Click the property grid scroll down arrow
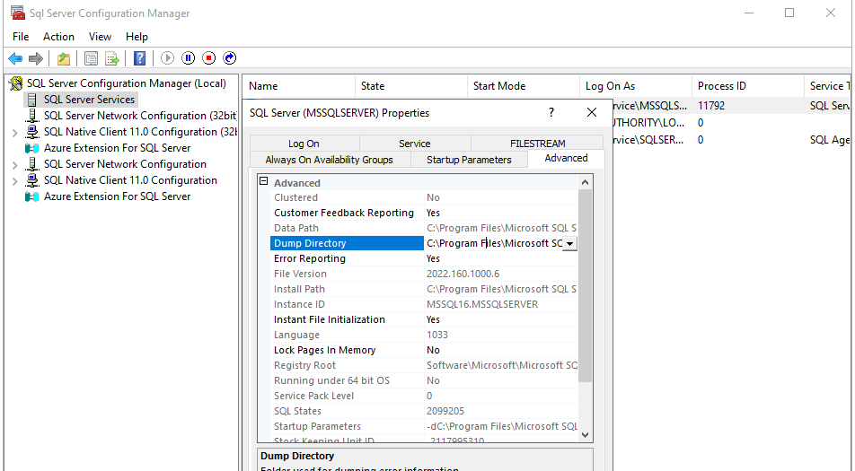 tap(585, 434)
